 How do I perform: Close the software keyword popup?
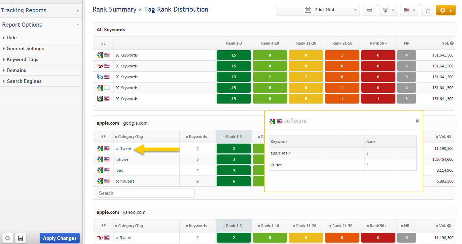click(417, 121)
